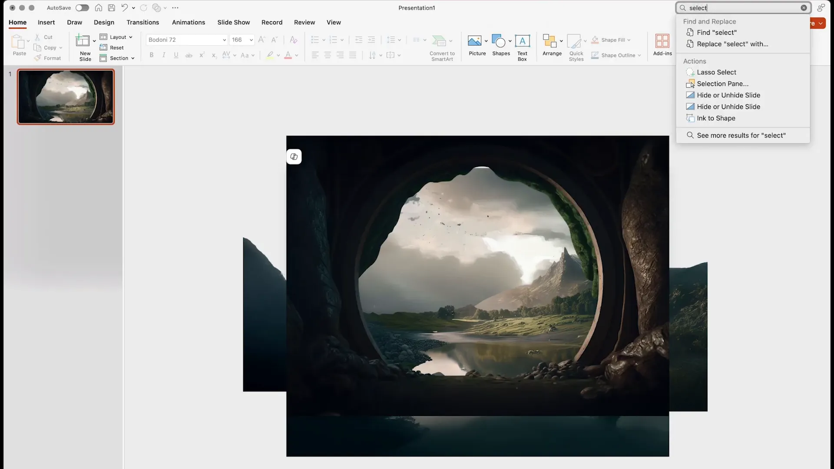Click the Align Right icon
834x469 pixels.
pyautogui.click(x=340, y=55)
